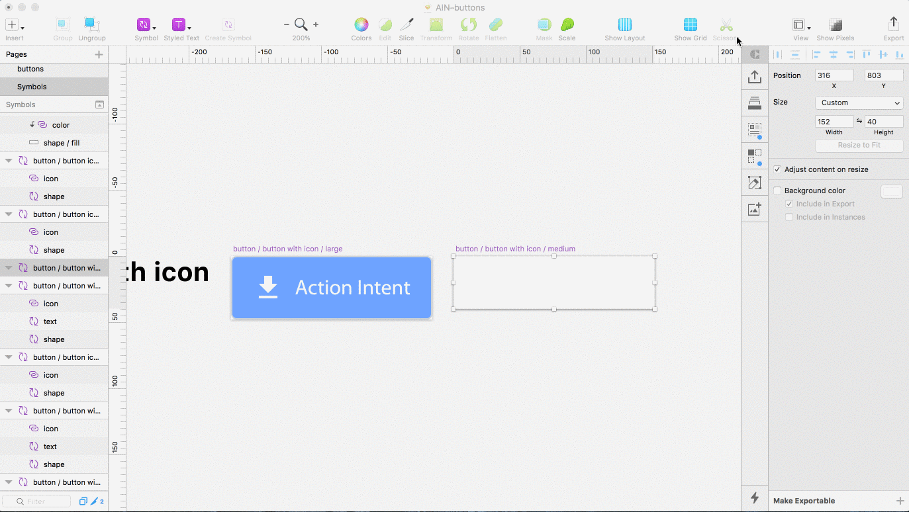The width and height of the screenshot is (909, 512).
Task: Click the Ungroup toolbar icon
Action: tap(92, 25)
